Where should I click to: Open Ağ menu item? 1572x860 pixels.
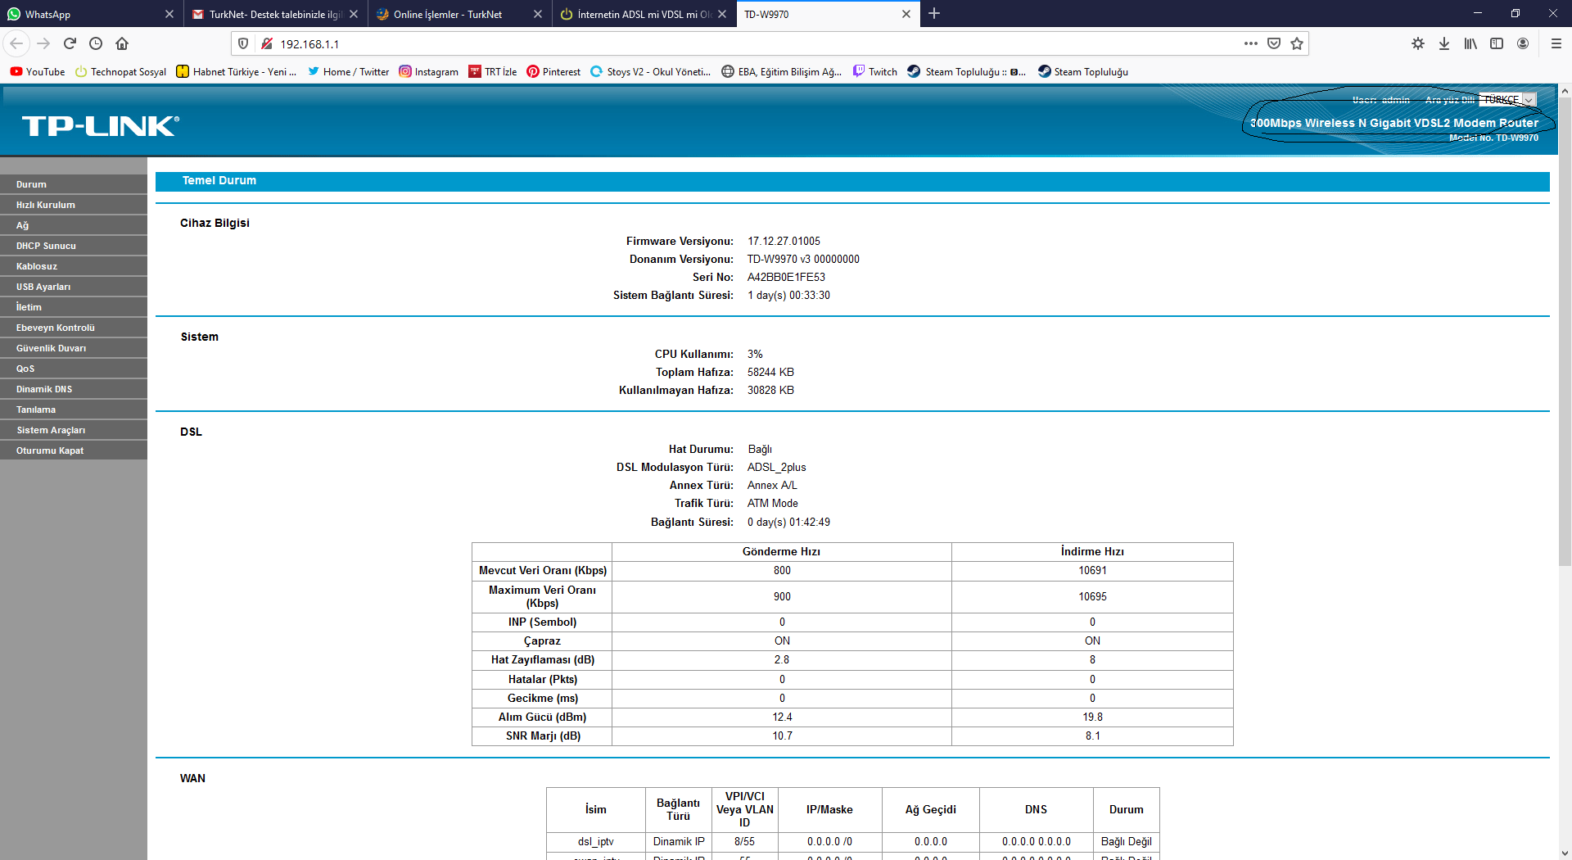(74, 225)
